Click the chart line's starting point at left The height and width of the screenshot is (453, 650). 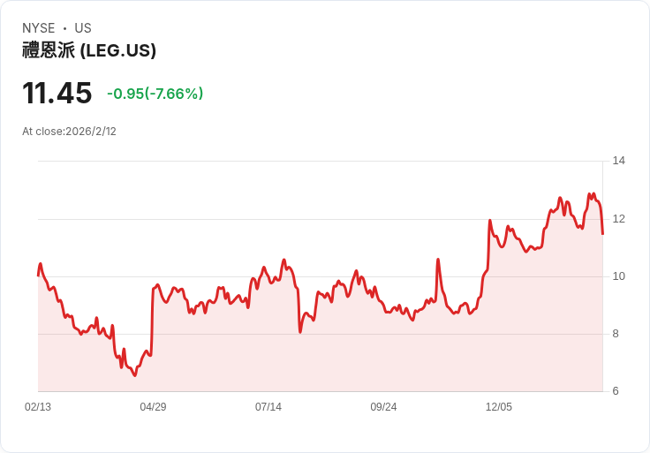(x=38, y=275)
